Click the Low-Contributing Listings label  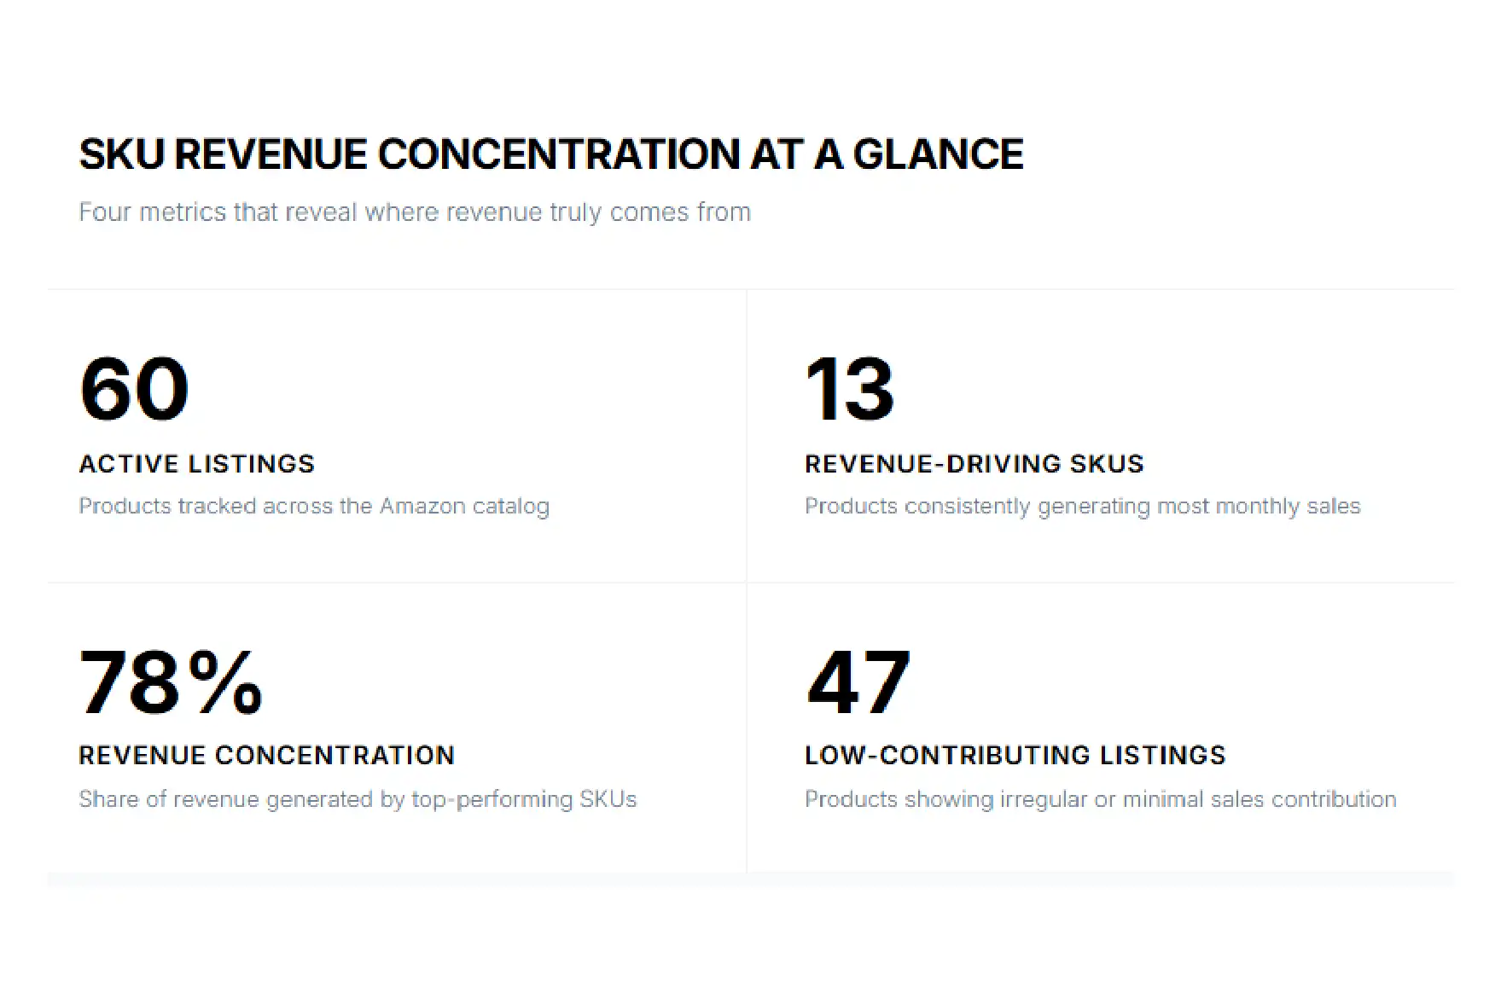[1015, 755]
